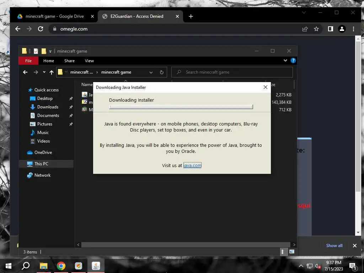Image resolution: width=364 pixels, height=273 pixels.
Task: Click Chrome back arrow button
Action: pyautogui.click(x=18, y=29)
